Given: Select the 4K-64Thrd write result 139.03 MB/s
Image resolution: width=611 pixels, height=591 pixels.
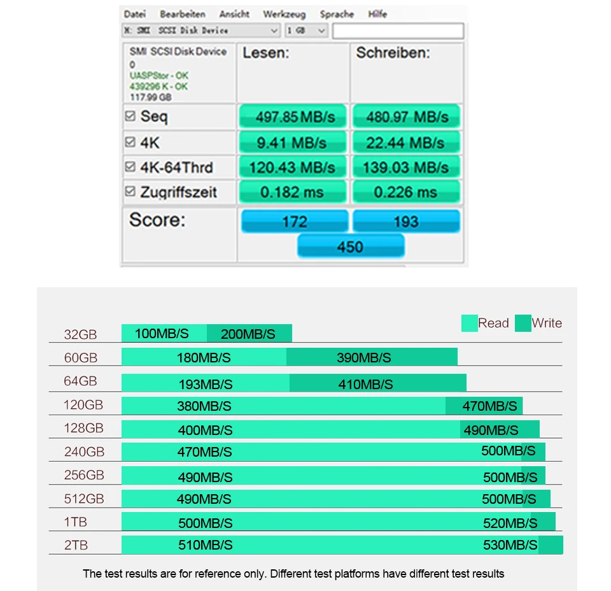Looking at the screenshot, I should click(406, 167).
